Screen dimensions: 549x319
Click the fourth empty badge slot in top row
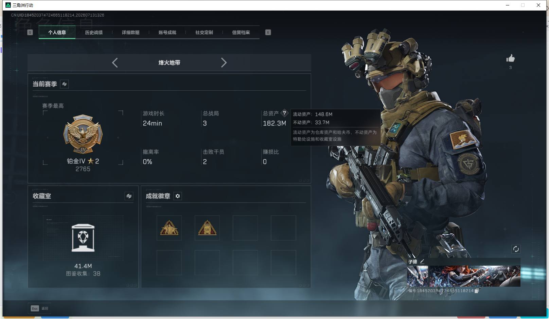[x=283, y=228]
